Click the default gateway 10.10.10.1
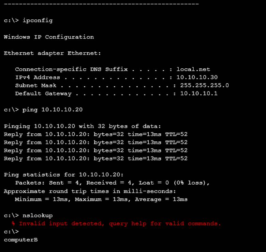Screen dimensions: 266x252 pos(199,94)
